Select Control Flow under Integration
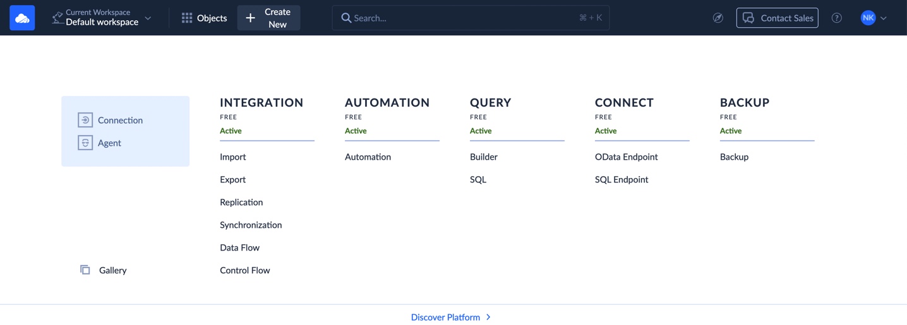This screenshot has height=325, width=907. pyautogui.click(x=245, y=270)
